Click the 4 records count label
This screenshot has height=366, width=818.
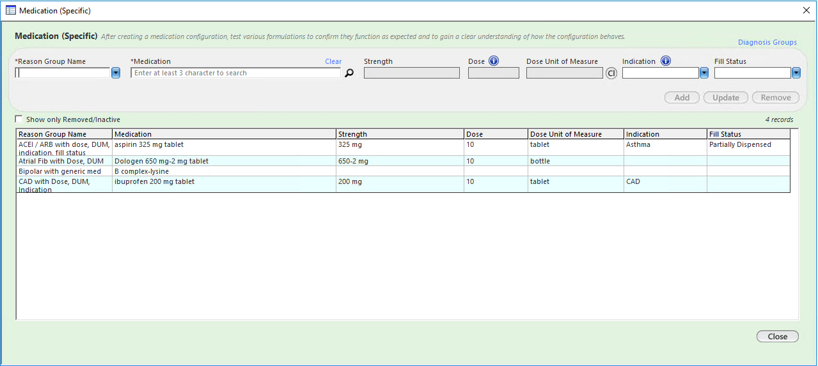779,119
